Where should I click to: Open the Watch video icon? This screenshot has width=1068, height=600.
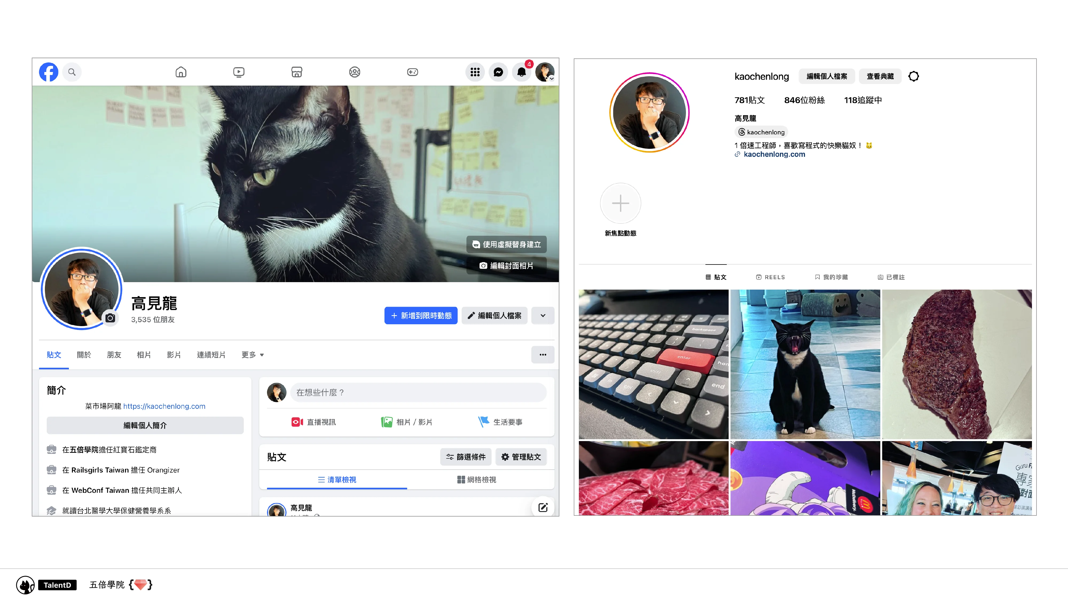239,72
